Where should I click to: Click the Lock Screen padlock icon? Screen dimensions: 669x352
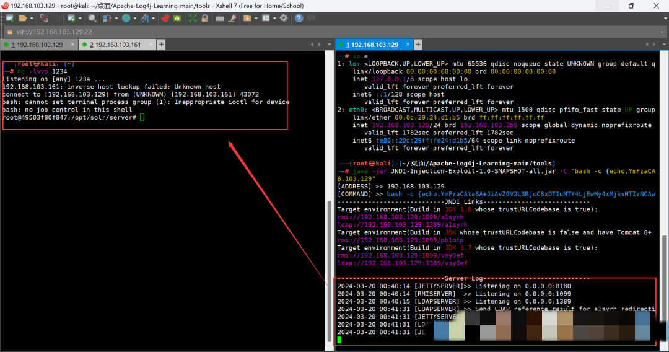tap(205, 19)
